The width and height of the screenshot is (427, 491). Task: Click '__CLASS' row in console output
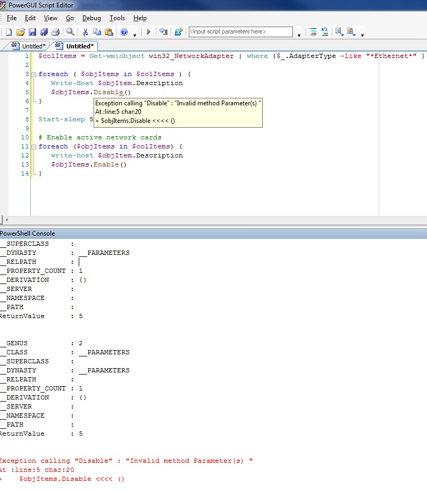(65, 353)
